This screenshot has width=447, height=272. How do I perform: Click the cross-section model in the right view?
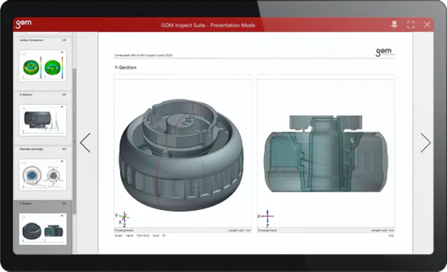(326, 153)
